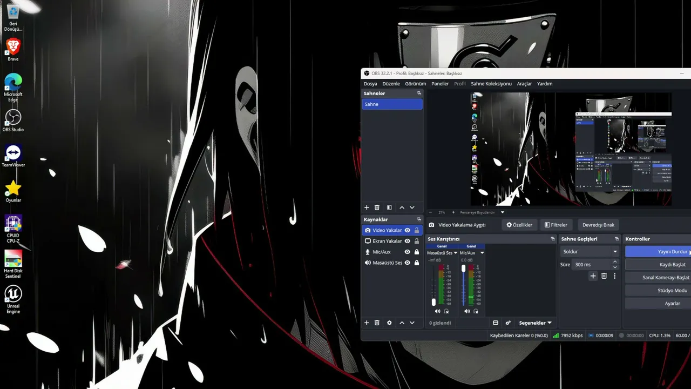Move scene up in the Sahneler toolbar
This screenshot has width=691, height=389.
point(402,207)
